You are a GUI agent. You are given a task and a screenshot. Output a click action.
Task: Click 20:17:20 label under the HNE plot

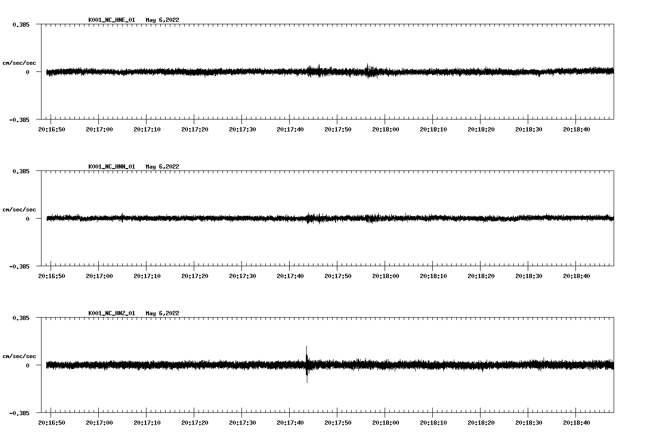(x=195, y=130)
